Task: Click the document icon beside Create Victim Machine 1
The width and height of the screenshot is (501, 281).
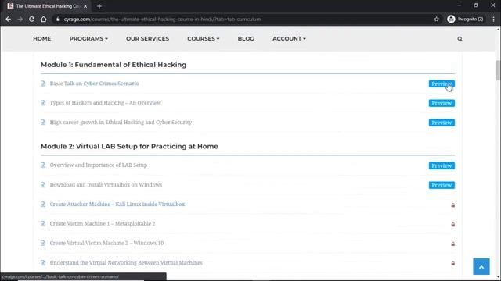Action: point(43,224)
